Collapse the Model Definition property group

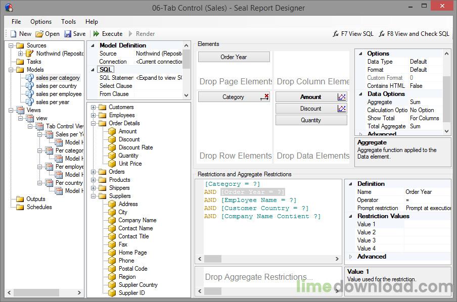[93, 45]
